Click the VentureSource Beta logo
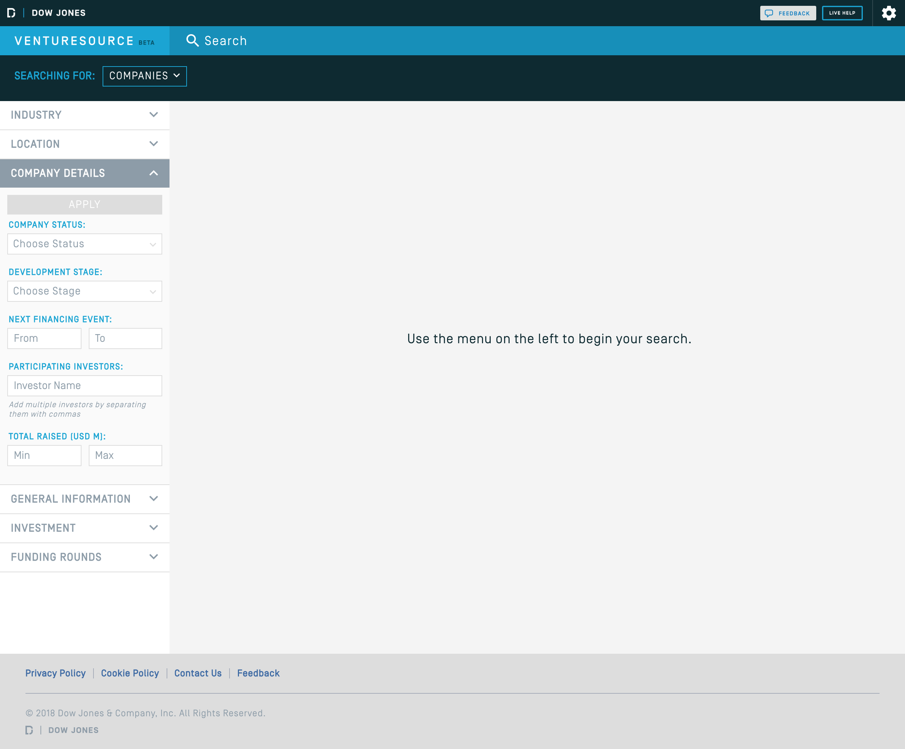This screenshot has width=905, height=749. 84,41
